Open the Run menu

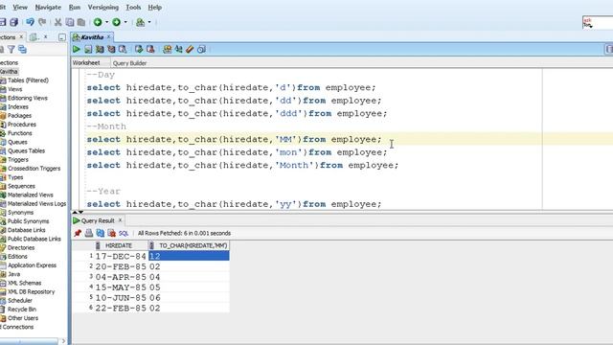click(x=75, y=7)
